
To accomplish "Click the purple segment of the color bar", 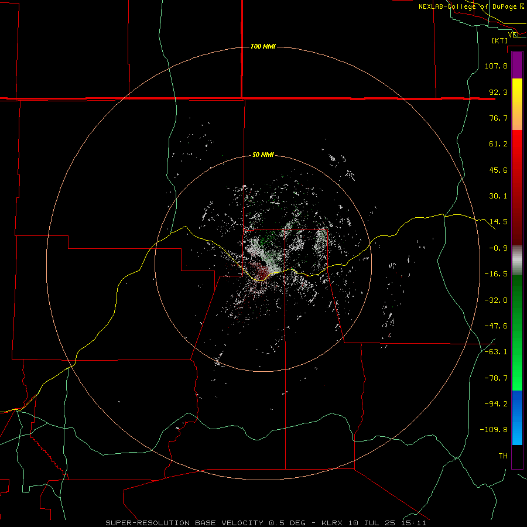I will (517, 65).
